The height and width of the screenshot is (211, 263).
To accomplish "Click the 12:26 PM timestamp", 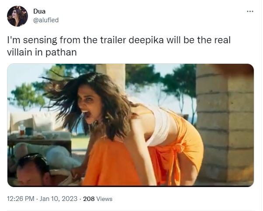I will click(x=21, y=199).
